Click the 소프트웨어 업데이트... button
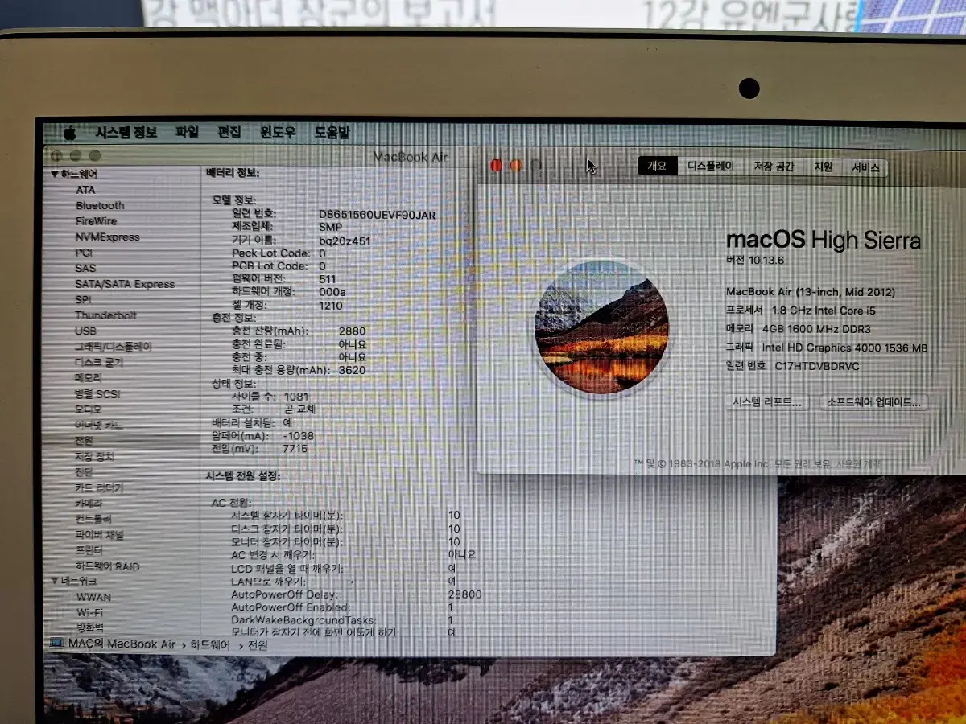 click(x=873, y=402)
